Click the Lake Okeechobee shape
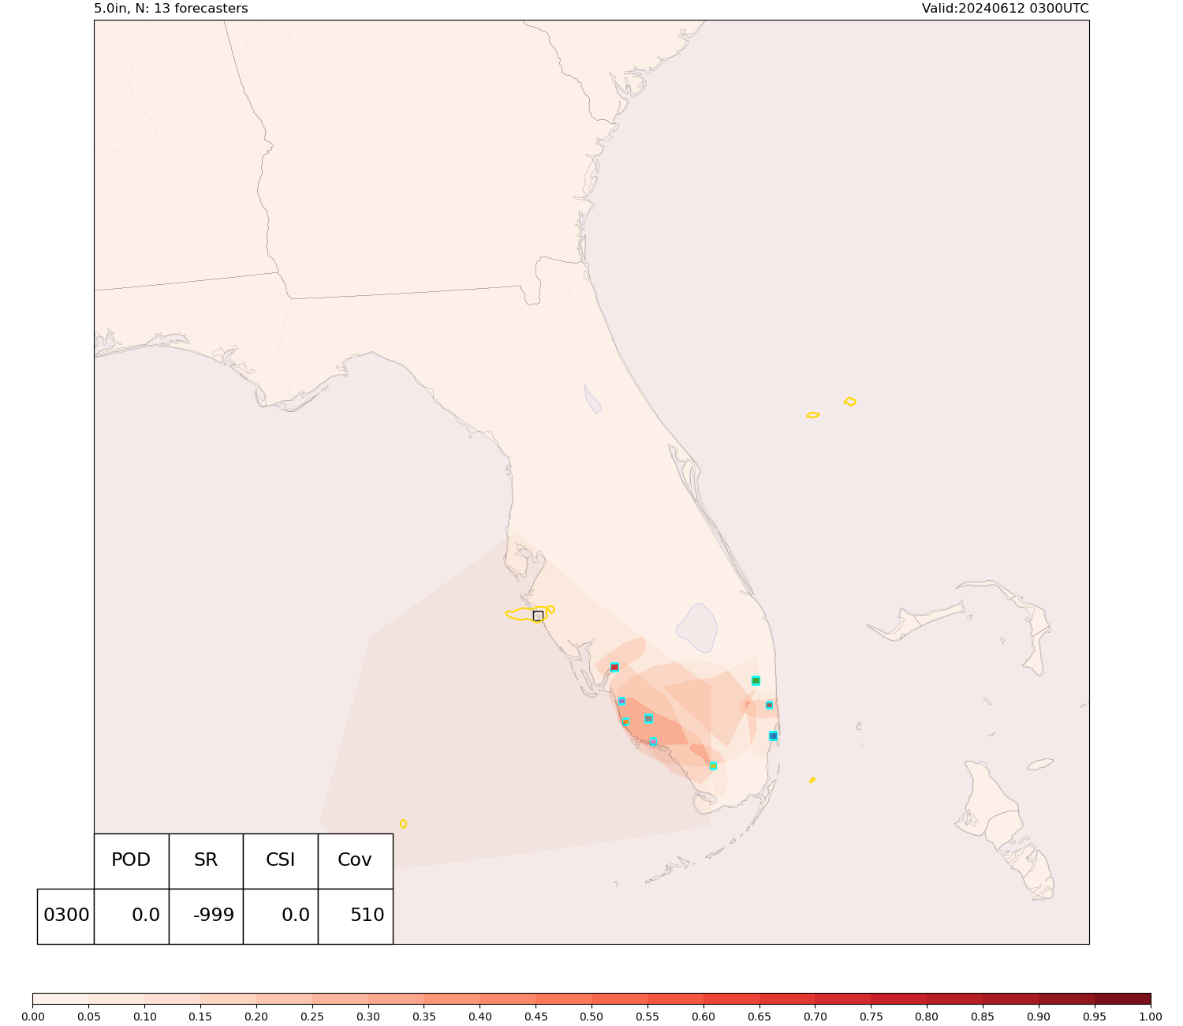1183x1026 pixels. coord(696,627)
